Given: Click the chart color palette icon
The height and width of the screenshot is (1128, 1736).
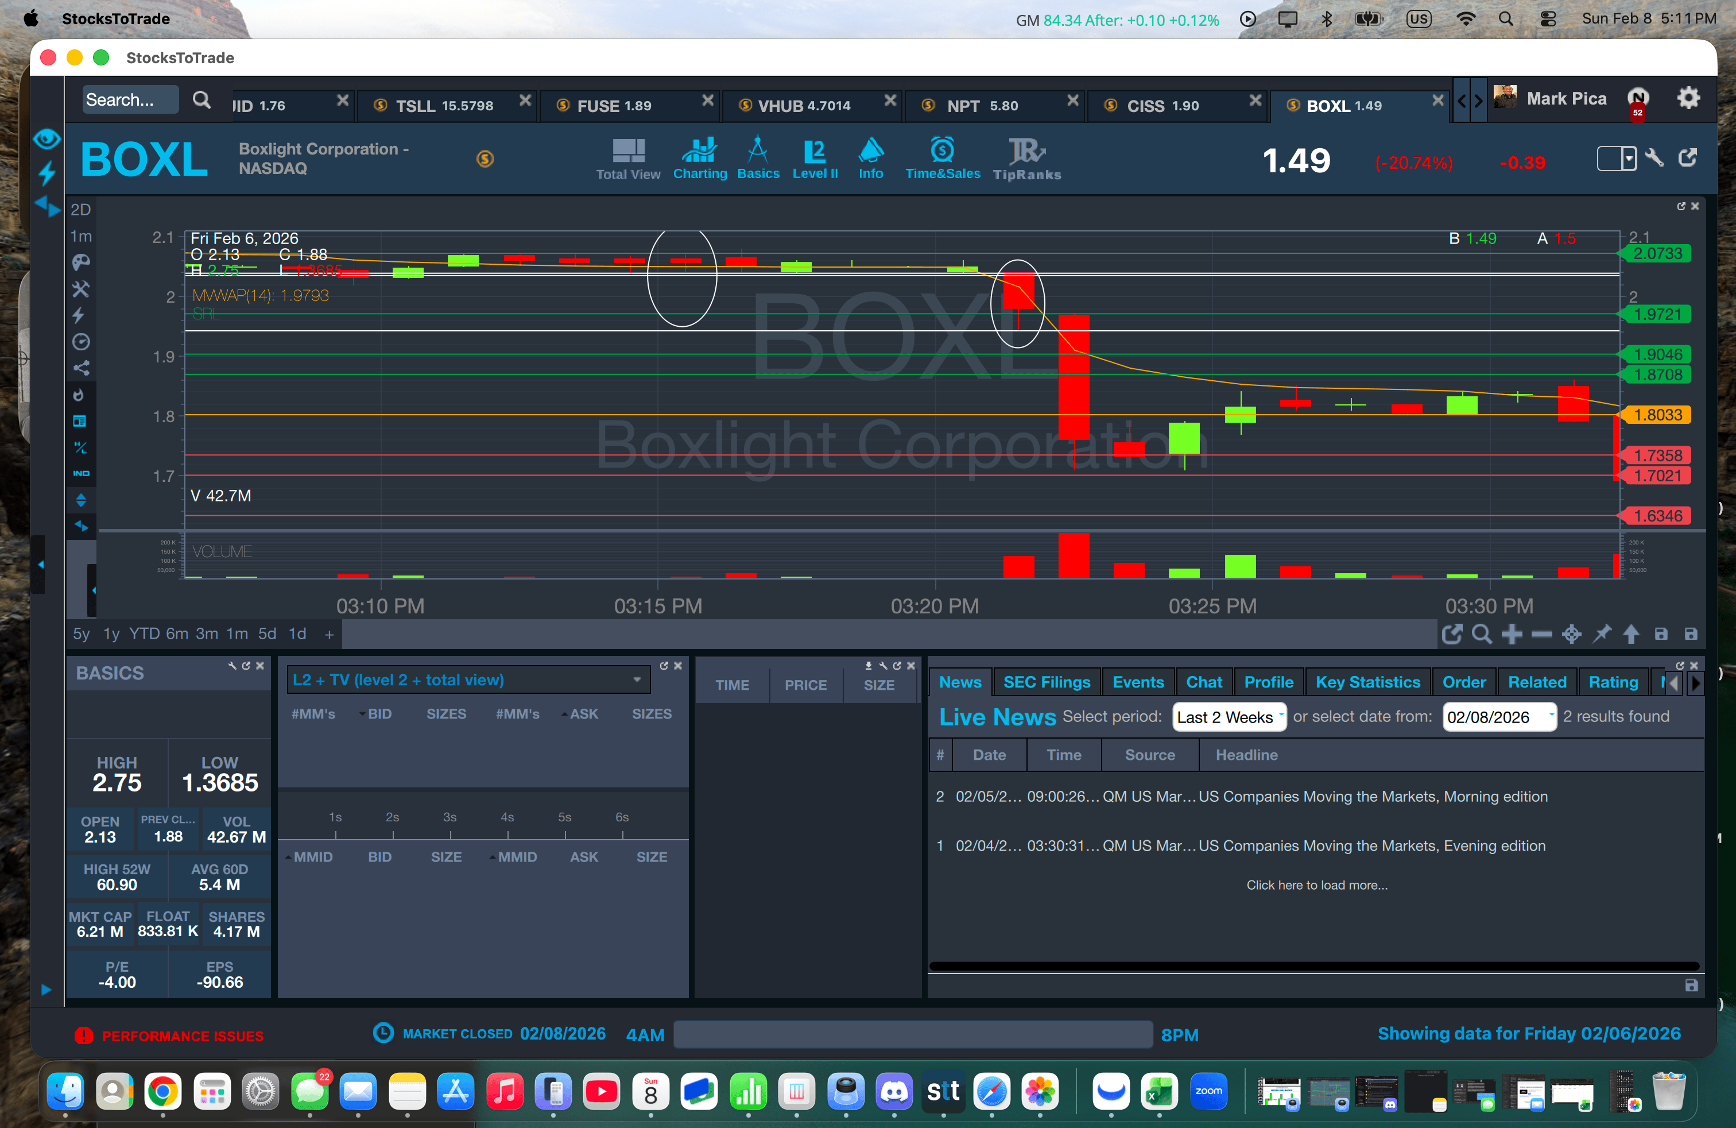Looking at the screenshot, I should pos(81,262).
